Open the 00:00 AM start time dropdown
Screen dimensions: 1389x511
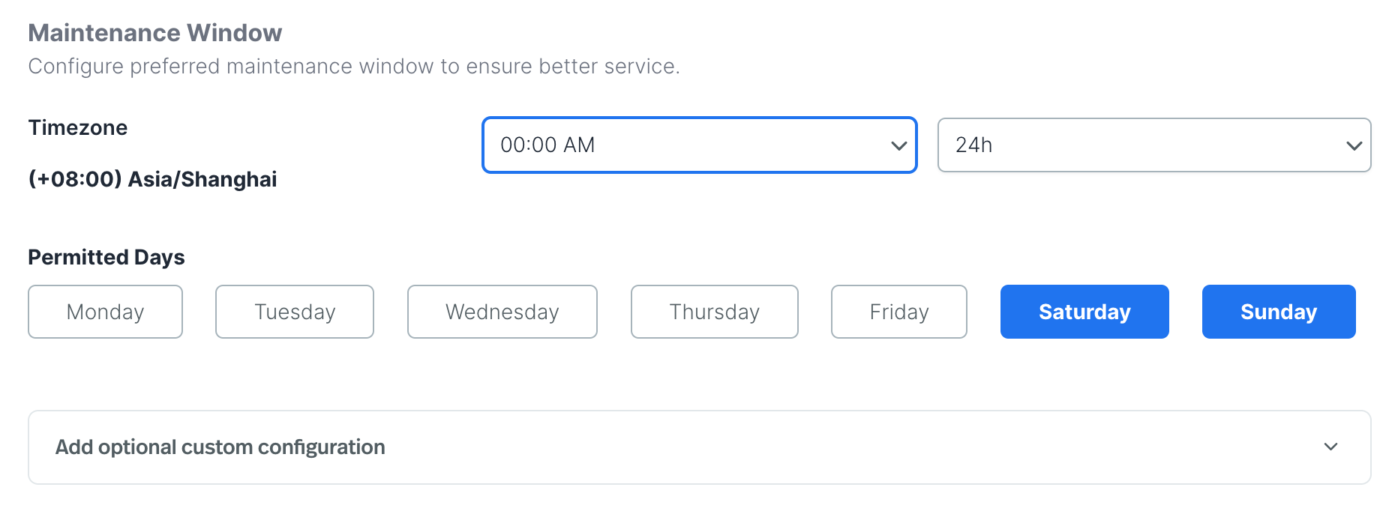coord(698,145)
